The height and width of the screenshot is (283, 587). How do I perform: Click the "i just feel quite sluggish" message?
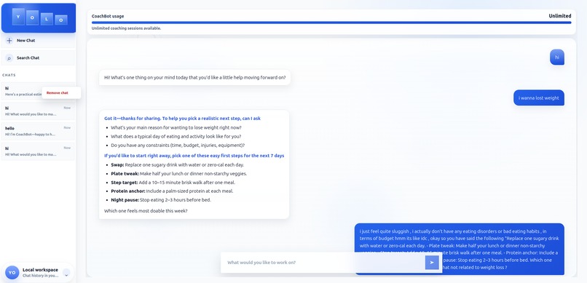click(x=460, y=249)
